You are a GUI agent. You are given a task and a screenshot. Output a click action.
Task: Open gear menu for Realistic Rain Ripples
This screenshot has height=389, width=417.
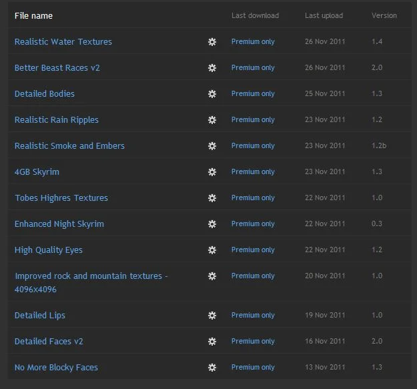click(x=212, y=120)
